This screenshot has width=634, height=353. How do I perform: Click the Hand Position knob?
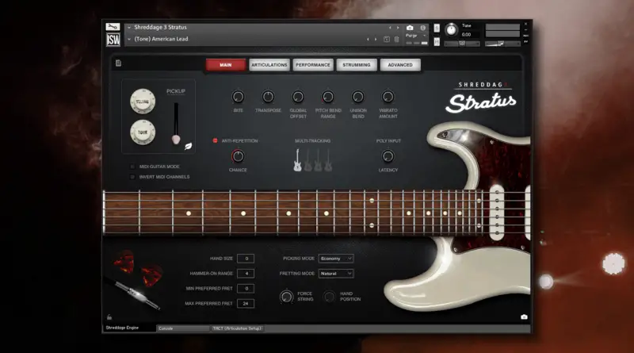[x=330, y=297]
